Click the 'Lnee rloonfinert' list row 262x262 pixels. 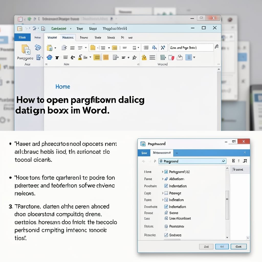point(178,218)
